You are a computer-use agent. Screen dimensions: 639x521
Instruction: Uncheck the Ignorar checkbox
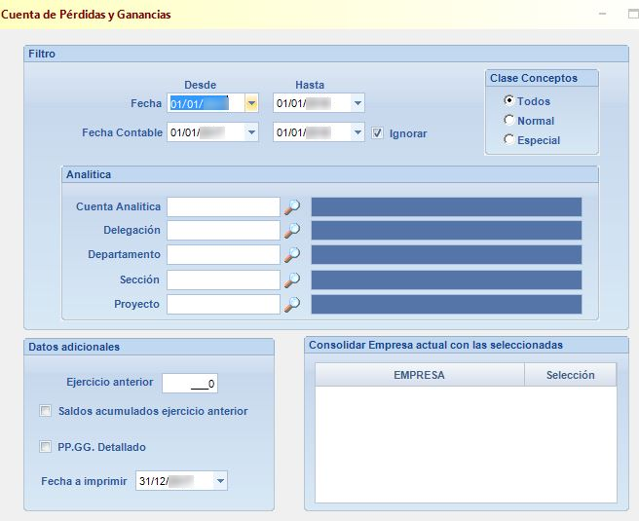pos(377,133)
